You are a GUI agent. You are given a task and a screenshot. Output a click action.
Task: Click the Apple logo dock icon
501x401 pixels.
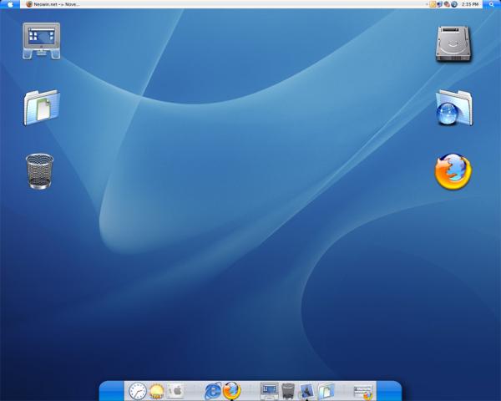[x=175, y=391]
